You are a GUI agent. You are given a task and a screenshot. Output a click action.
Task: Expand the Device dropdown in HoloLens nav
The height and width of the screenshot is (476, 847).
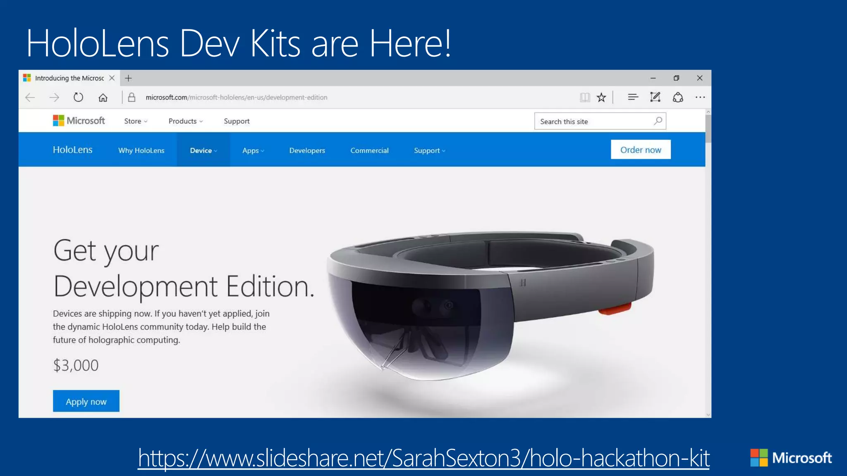point(203,150)
